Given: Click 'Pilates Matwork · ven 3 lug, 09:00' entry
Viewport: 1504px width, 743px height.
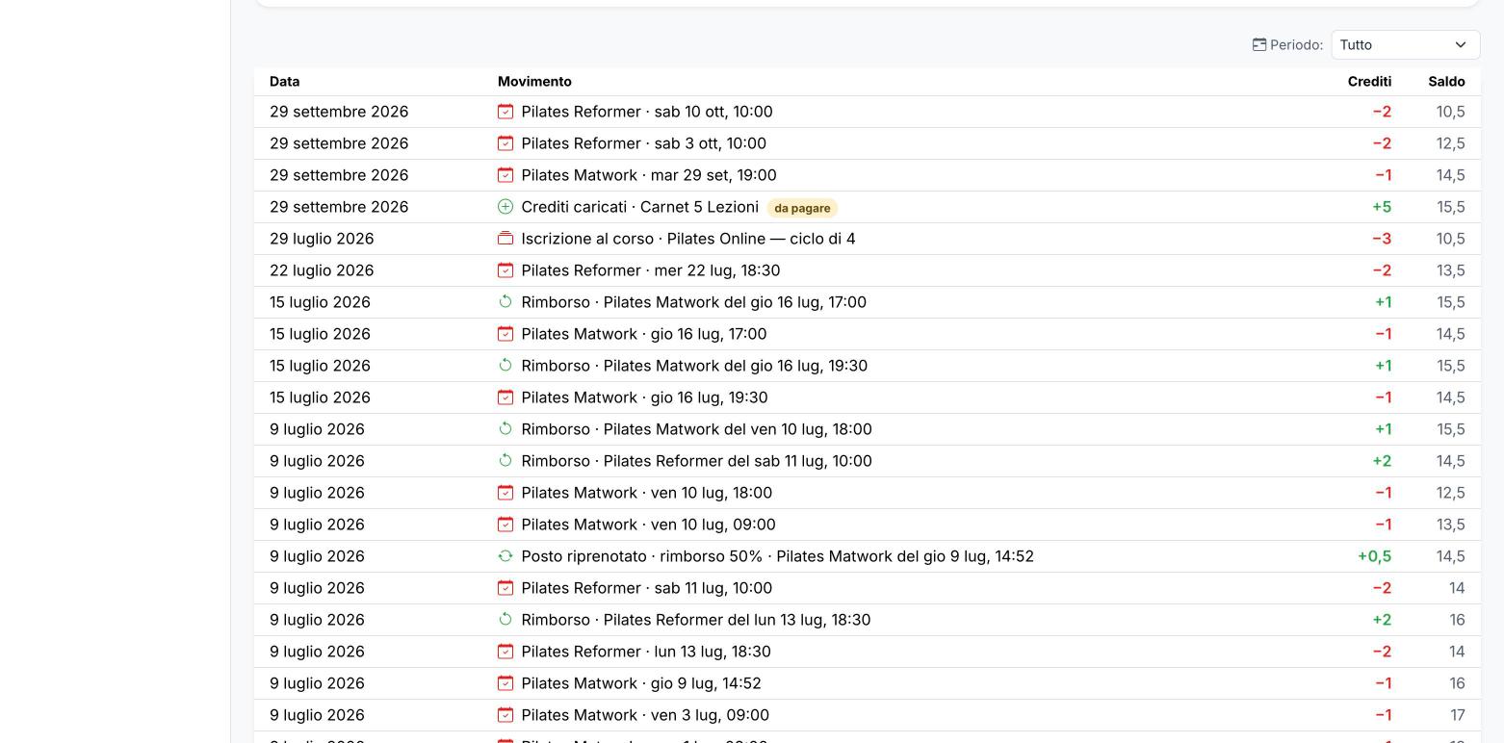Looking at the screenshot, I should pyautogui.click(x=645, y=715).
